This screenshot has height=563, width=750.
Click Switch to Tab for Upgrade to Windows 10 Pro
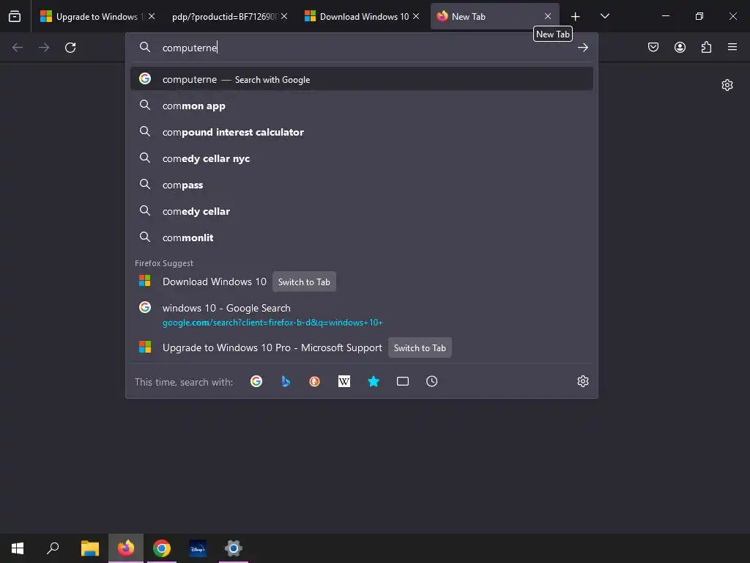(x=420, y=348)
